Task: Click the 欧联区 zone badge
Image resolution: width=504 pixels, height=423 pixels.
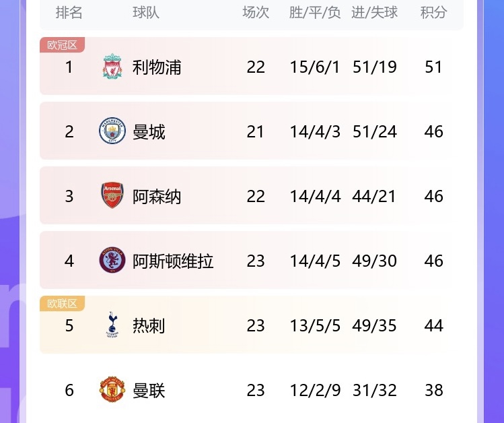Action: pyautogui.click(x=62, y=304)
